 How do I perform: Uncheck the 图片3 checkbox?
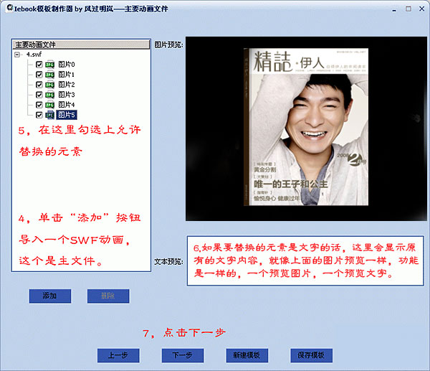tap(39, 95)
